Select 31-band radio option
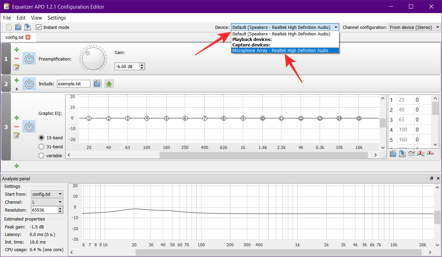442x257 pixels. click(x=41, y=147)
